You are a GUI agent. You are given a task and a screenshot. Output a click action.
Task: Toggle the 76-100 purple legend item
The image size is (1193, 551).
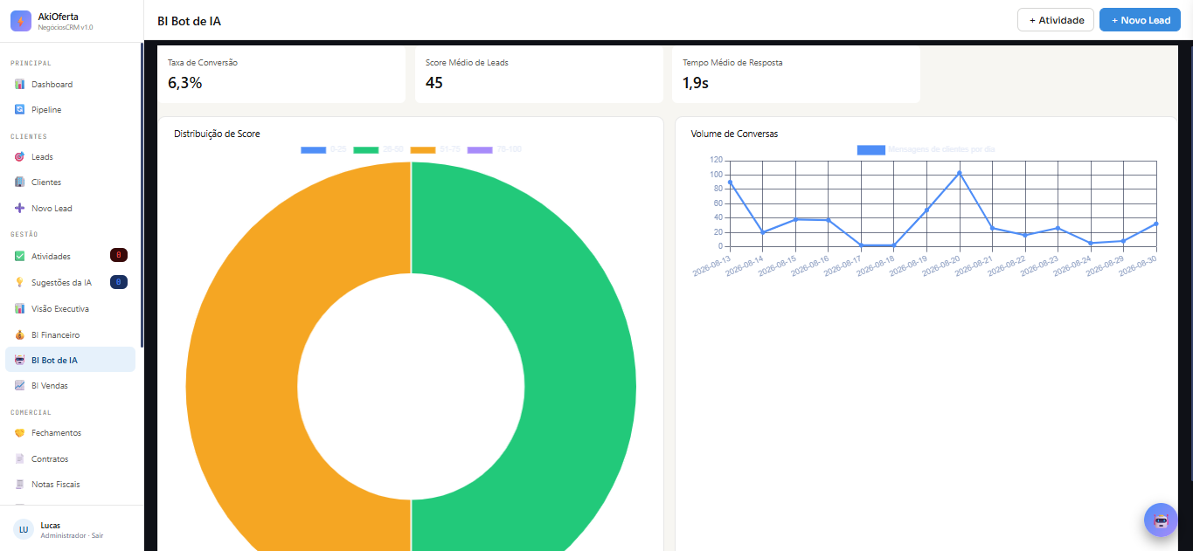tap(495, 150)
